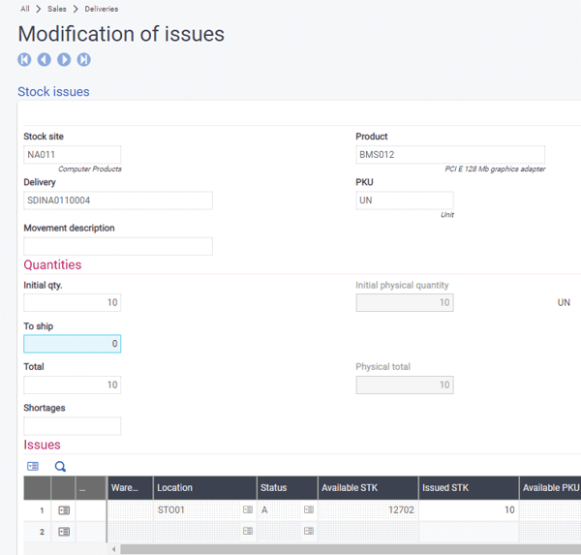Open Deliveries breadcrumb link
The width and height of the screenshot is (581, 555).
(100, 9)
